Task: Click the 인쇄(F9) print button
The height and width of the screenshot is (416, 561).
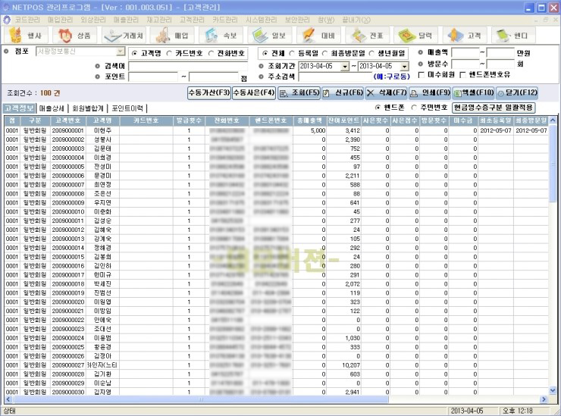Action: click(x=430, y=93)
